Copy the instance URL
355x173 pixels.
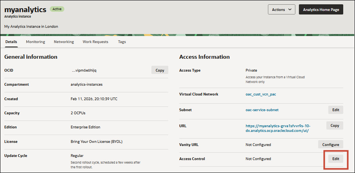click(335, 125)
